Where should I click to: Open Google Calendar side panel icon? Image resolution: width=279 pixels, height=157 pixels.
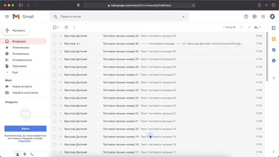tap(274, 28)
